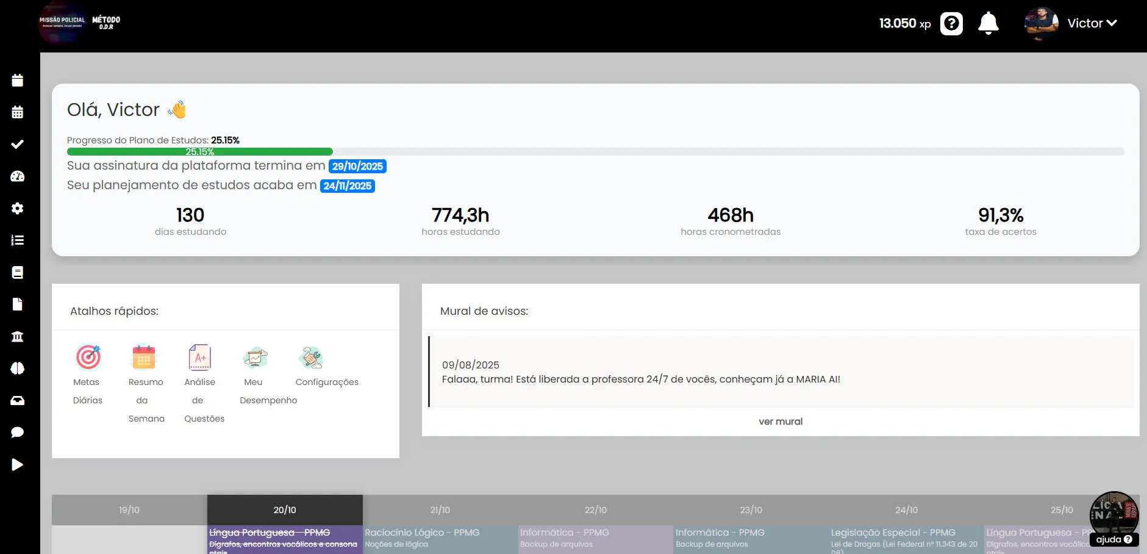Open the chat bubble icon in sidebar

pyautogui.click(x=17, y=432)
